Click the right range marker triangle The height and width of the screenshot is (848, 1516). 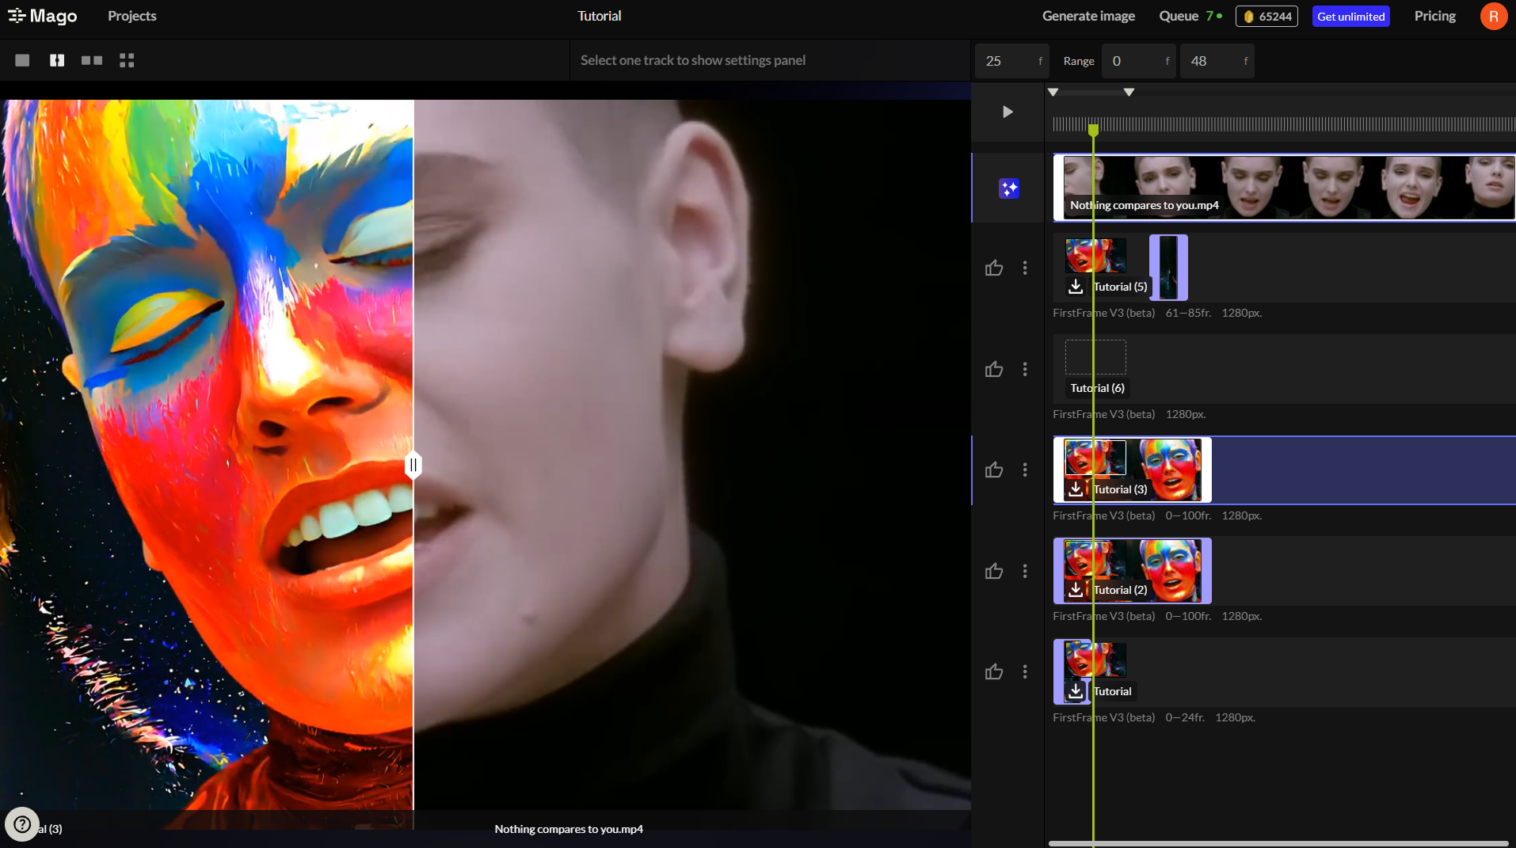(x=1129, y=93)
